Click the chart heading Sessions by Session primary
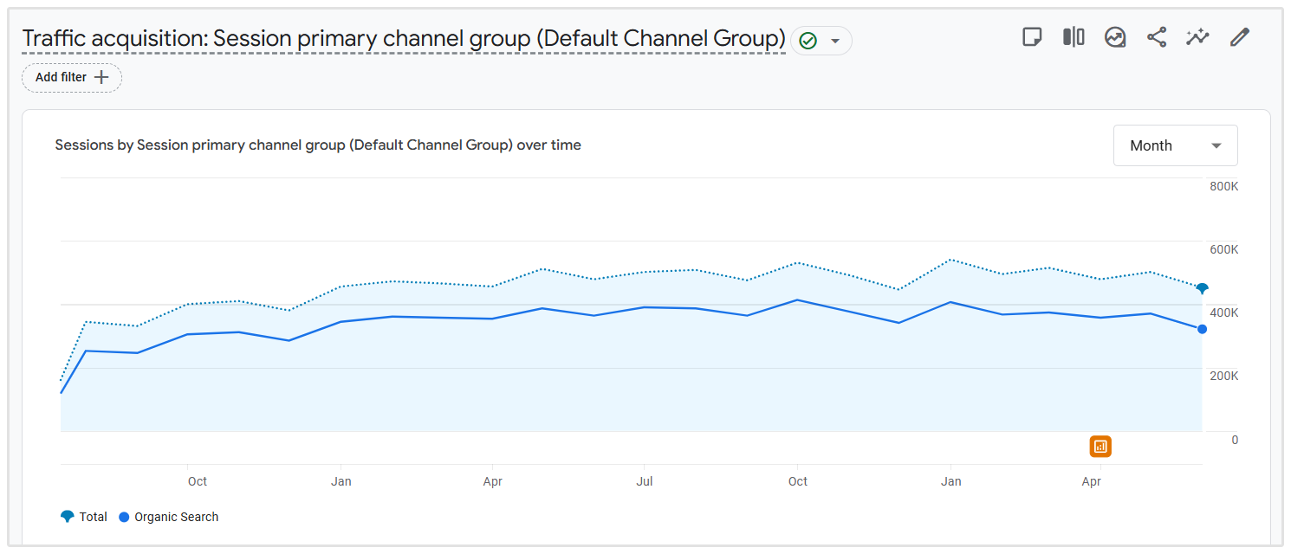This screenshot has height=554, width=1291. tap(318, 145)
